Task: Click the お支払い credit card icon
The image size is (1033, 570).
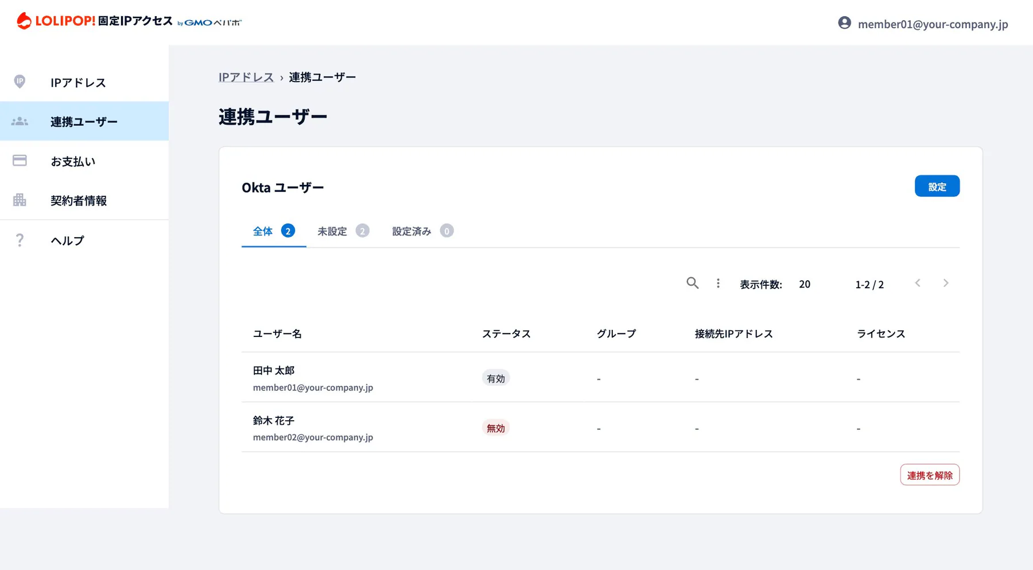Action: pos(20,160)
